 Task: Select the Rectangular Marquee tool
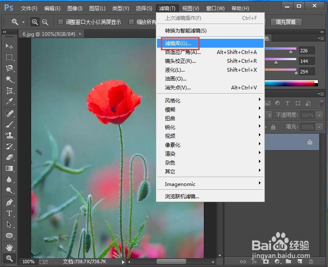pos(9,57)
